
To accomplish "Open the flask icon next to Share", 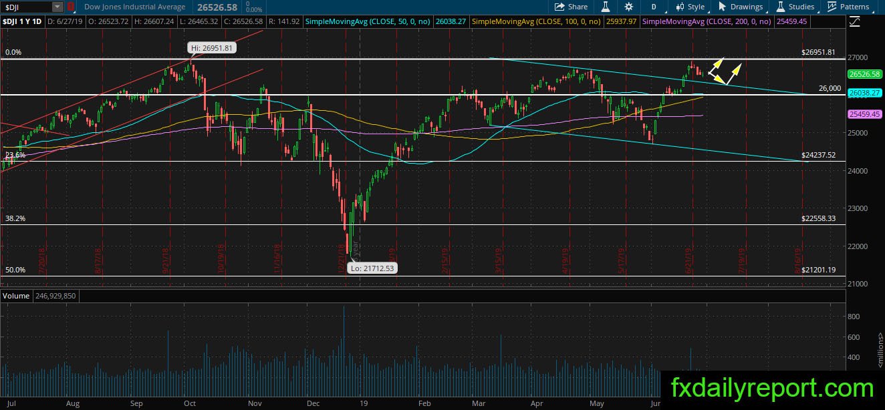I will click(606, 7).
